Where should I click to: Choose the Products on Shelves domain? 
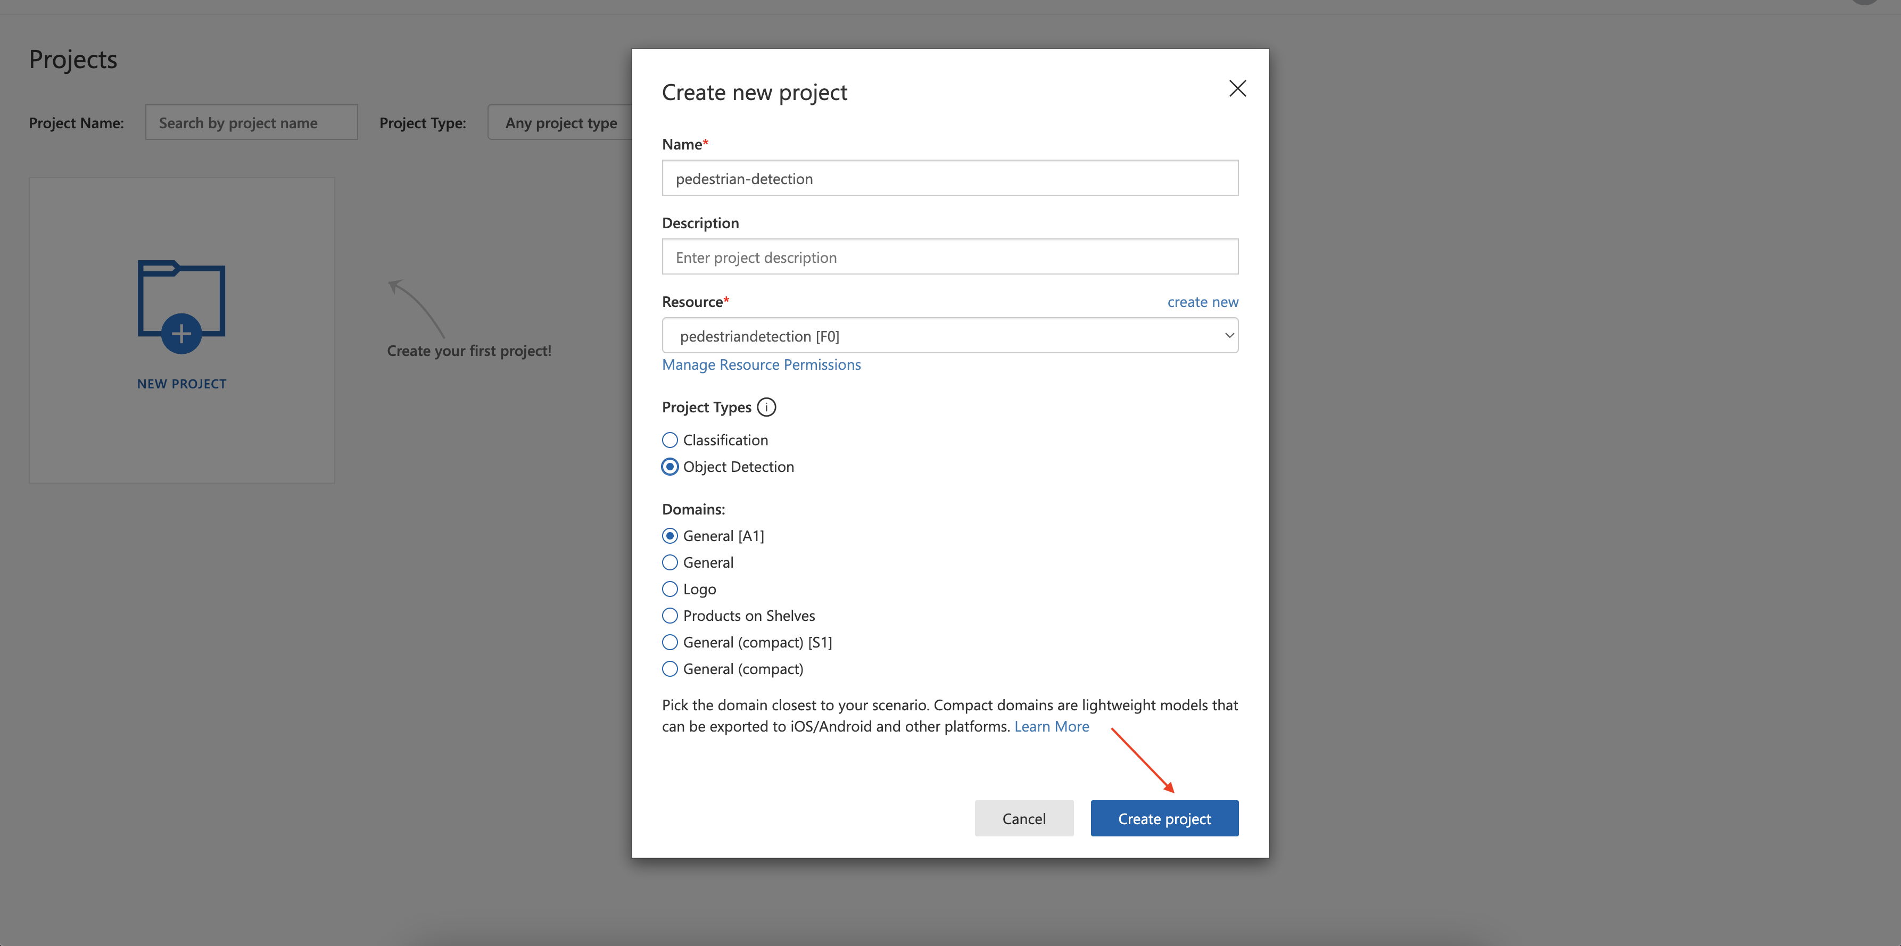pos(739,616)
